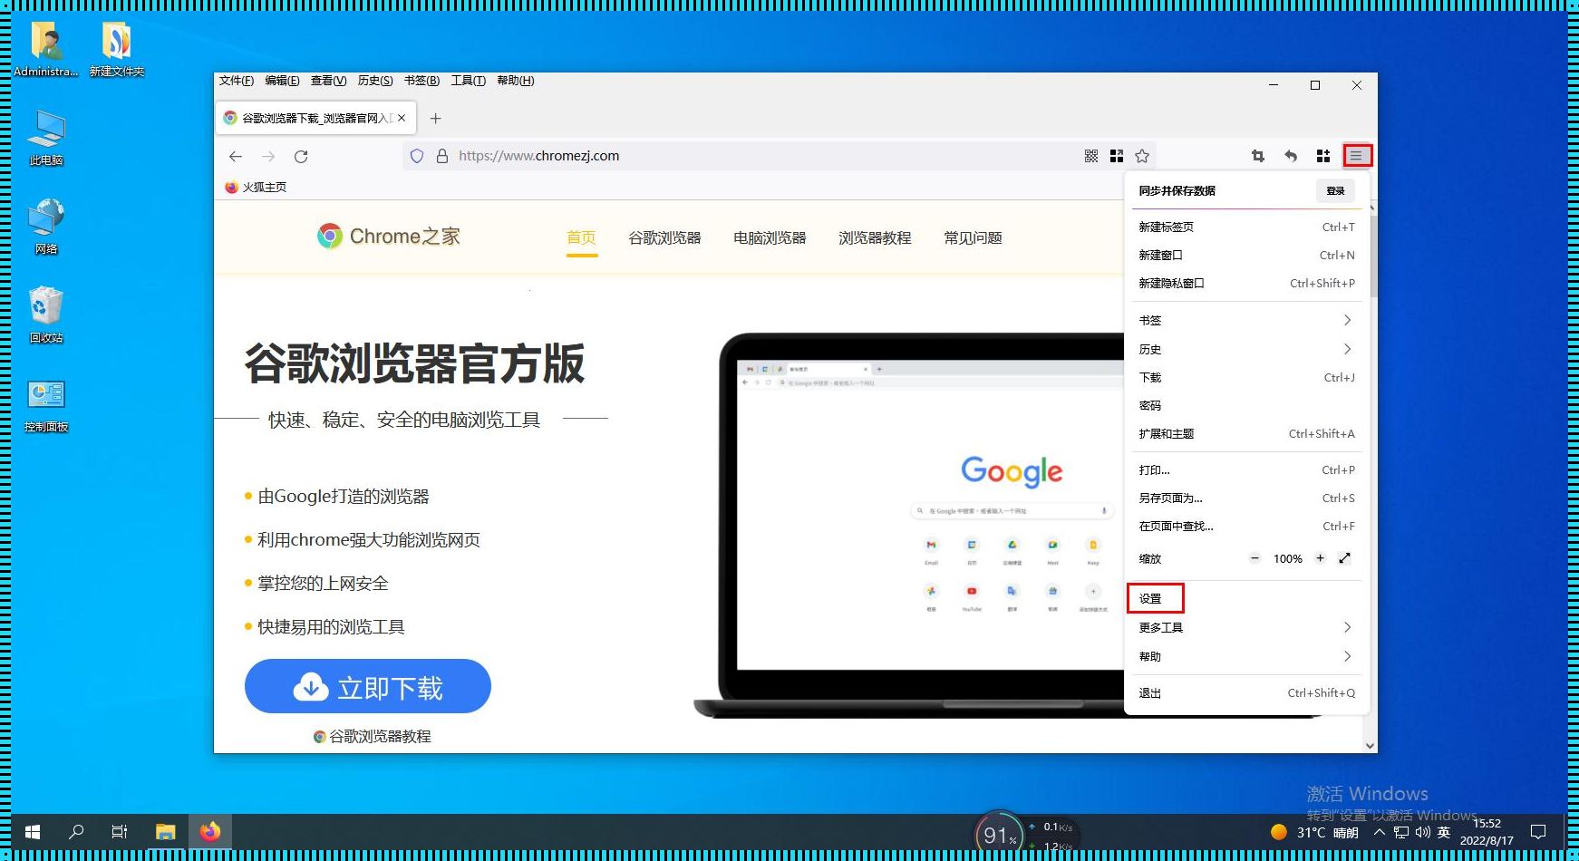Expand the 更多工具 submenu
Screen dimensions: 1579x861
point(1246,627)
